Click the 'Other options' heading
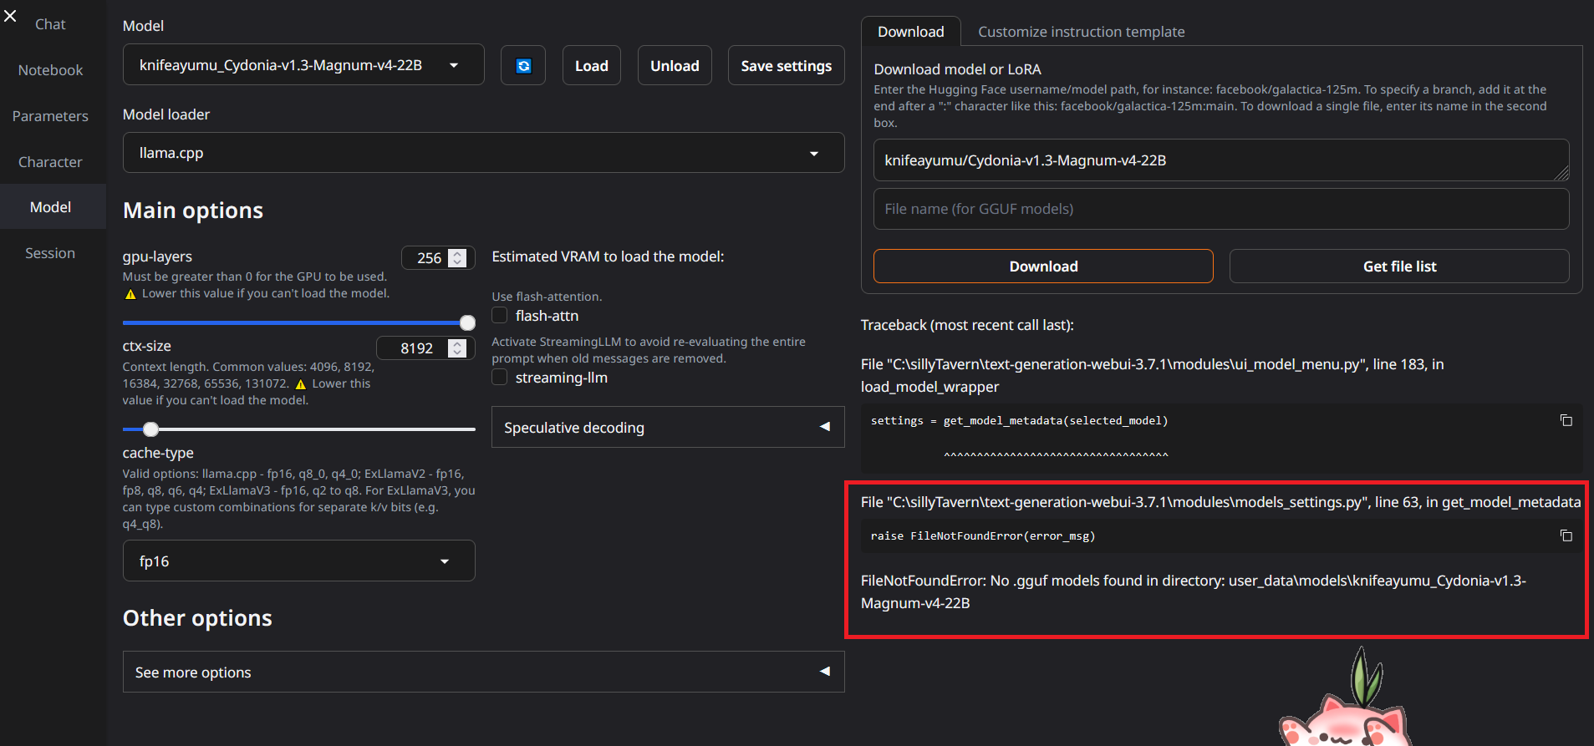 click(197, 618)
